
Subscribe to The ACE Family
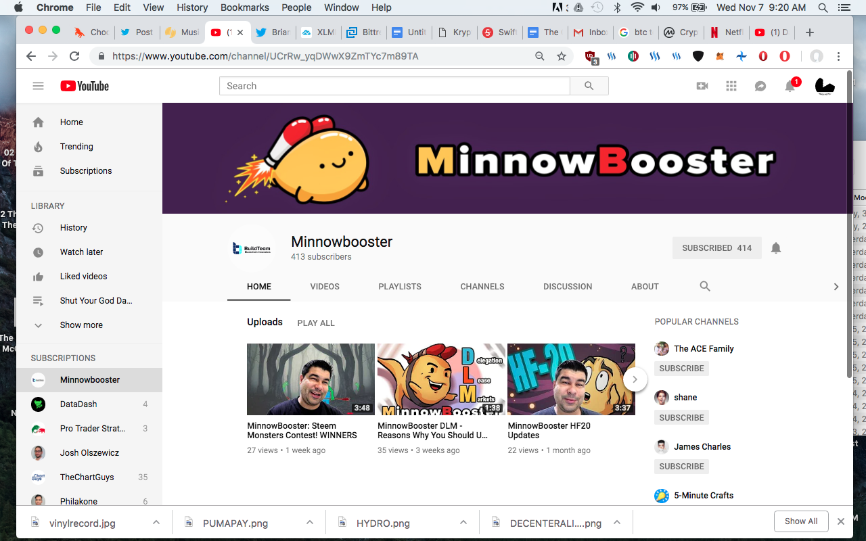[x=681, y=369]
